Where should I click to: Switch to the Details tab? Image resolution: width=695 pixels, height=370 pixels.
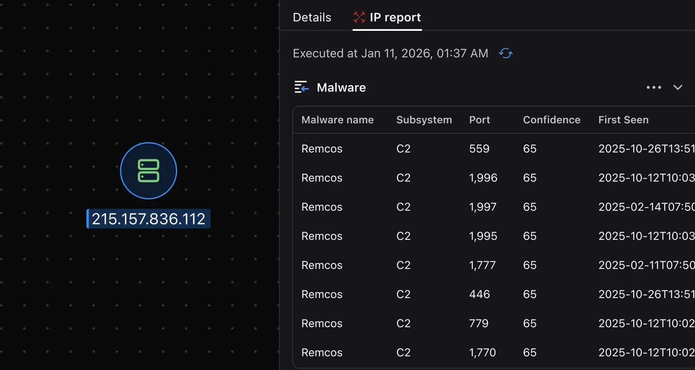(x=312, y=17)
